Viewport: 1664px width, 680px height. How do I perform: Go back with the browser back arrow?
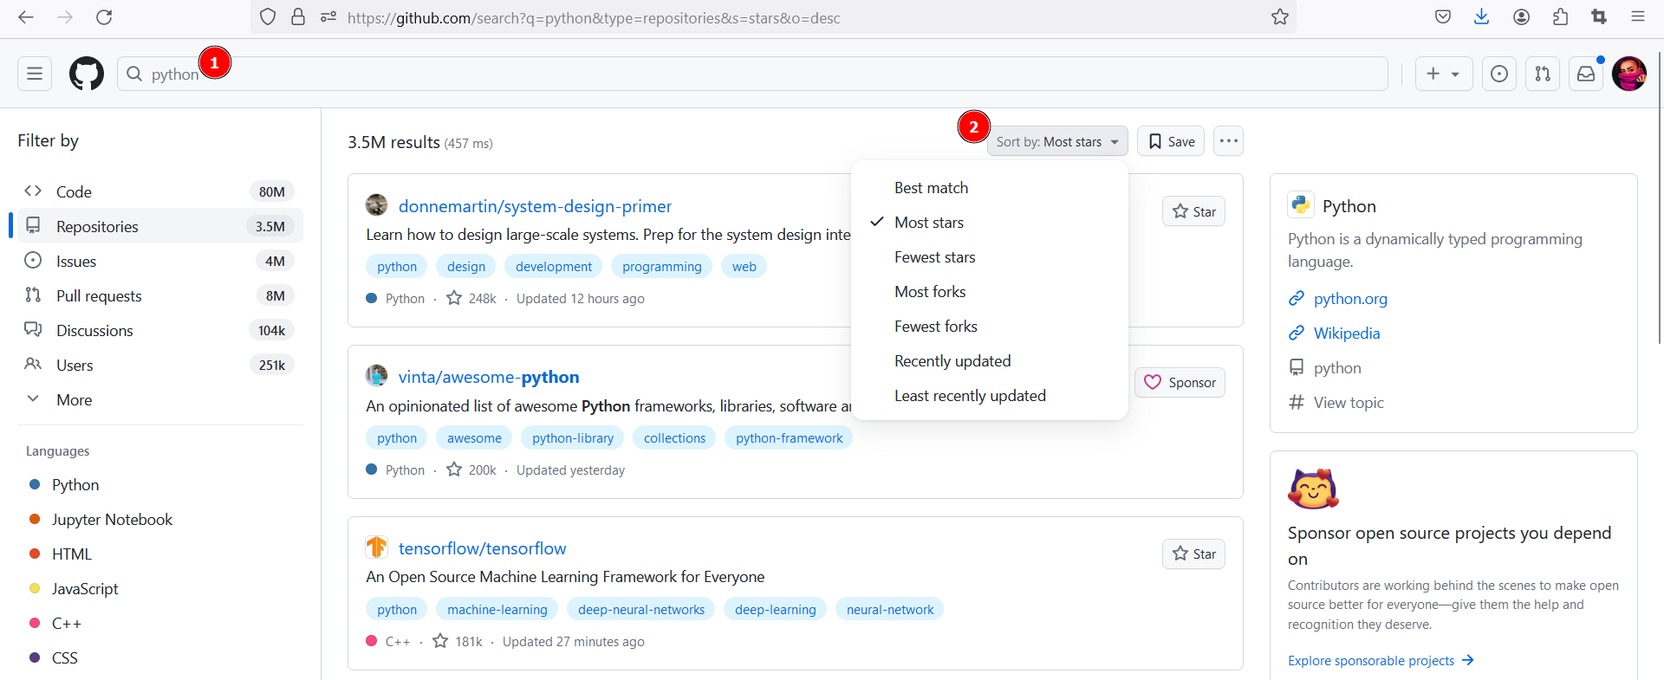pyautogui.click(x=26, y=17)
